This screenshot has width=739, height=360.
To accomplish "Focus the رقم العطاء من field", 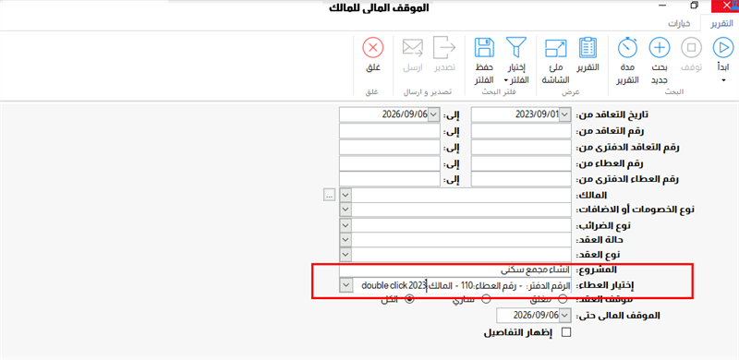I will tap(521, 163).
